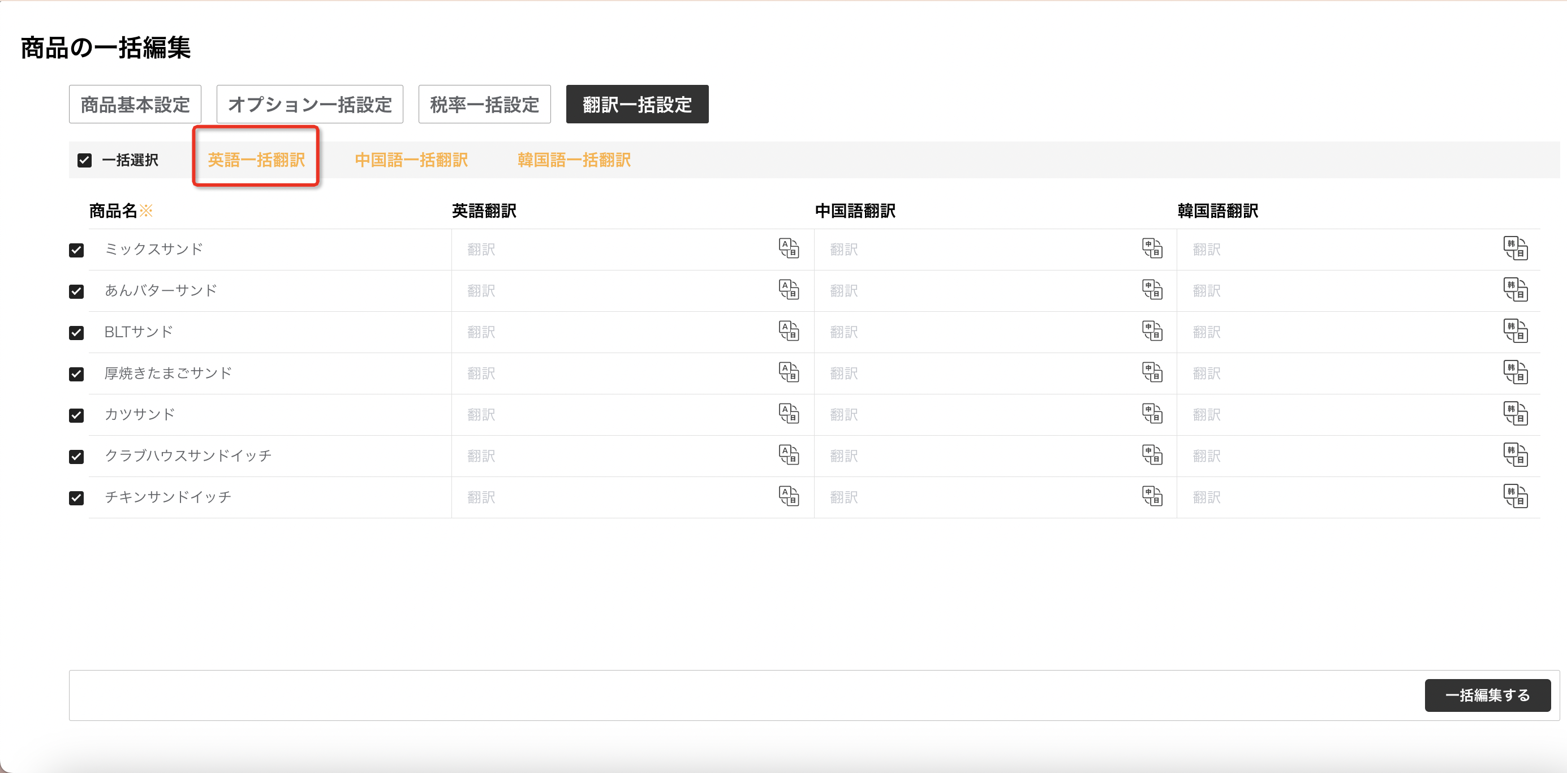Click the 中国語翻訳 column header

coord(855,211)
